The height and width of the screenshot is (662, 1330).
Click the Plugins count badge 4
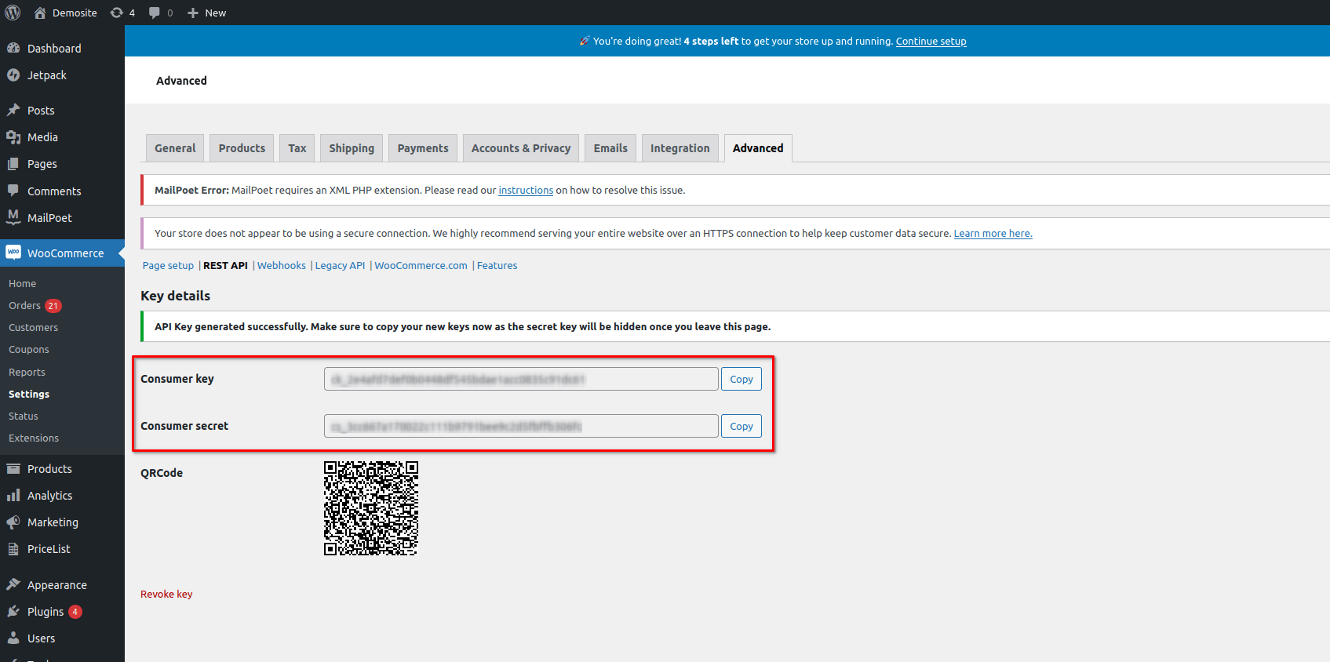click(x=75, y=612)
